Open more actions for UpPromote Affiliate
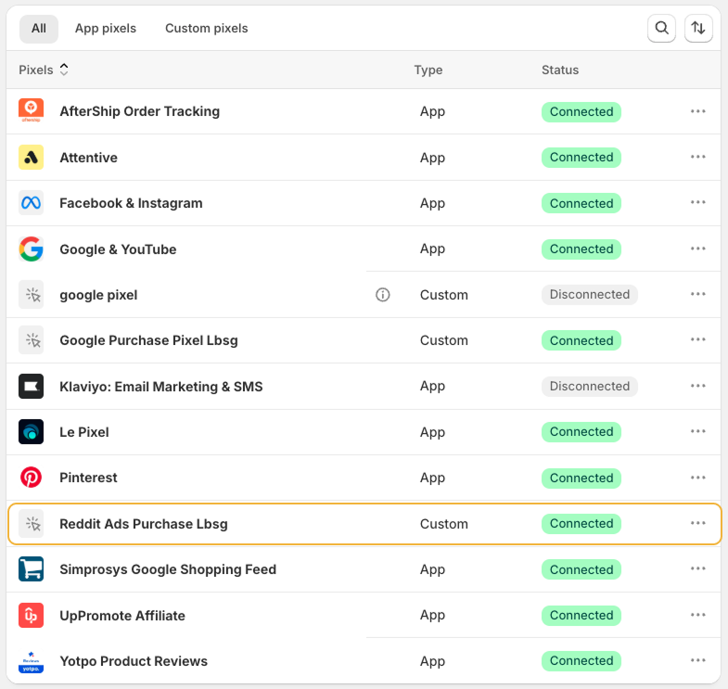728x689 pixels. coord(697,615)
